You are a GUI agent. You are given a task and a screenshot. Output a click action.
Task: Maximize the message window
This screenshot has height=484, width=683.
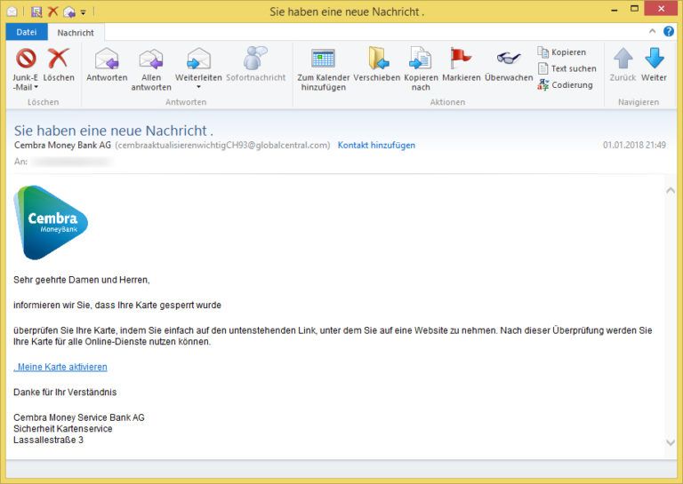tap(635, 9)
